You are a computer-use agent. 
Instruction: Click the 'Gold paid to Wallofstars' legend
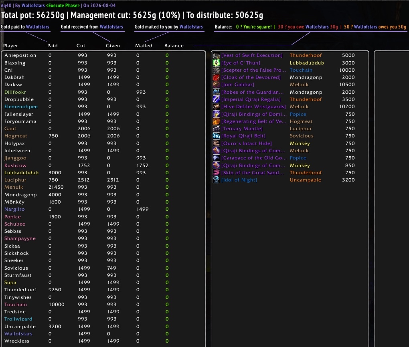coord(25,27)
